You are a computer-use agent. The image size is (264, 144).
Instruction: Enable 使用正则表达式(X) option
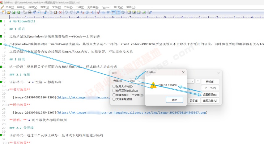point(114,91)
